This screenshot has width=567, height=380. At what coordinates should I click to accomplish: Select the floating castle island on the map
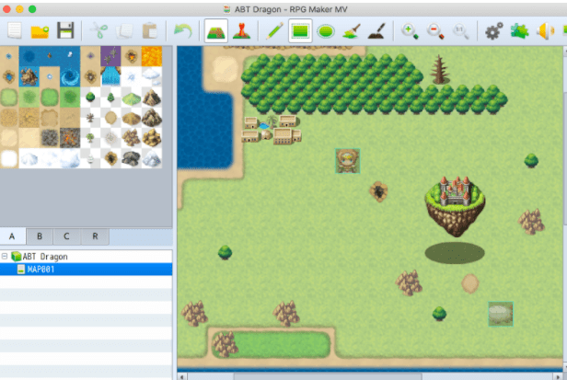(x=456, y=206)
